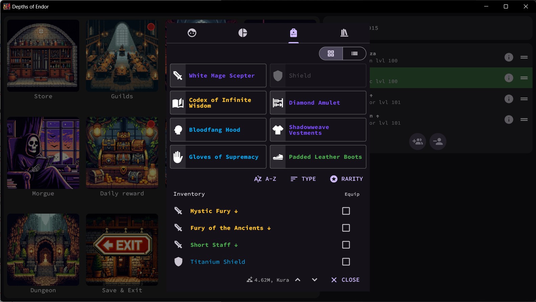The image size is (536, 302).
Task: Click the shield icon in empty Shield slot
Action: click(x=278, y=75)
